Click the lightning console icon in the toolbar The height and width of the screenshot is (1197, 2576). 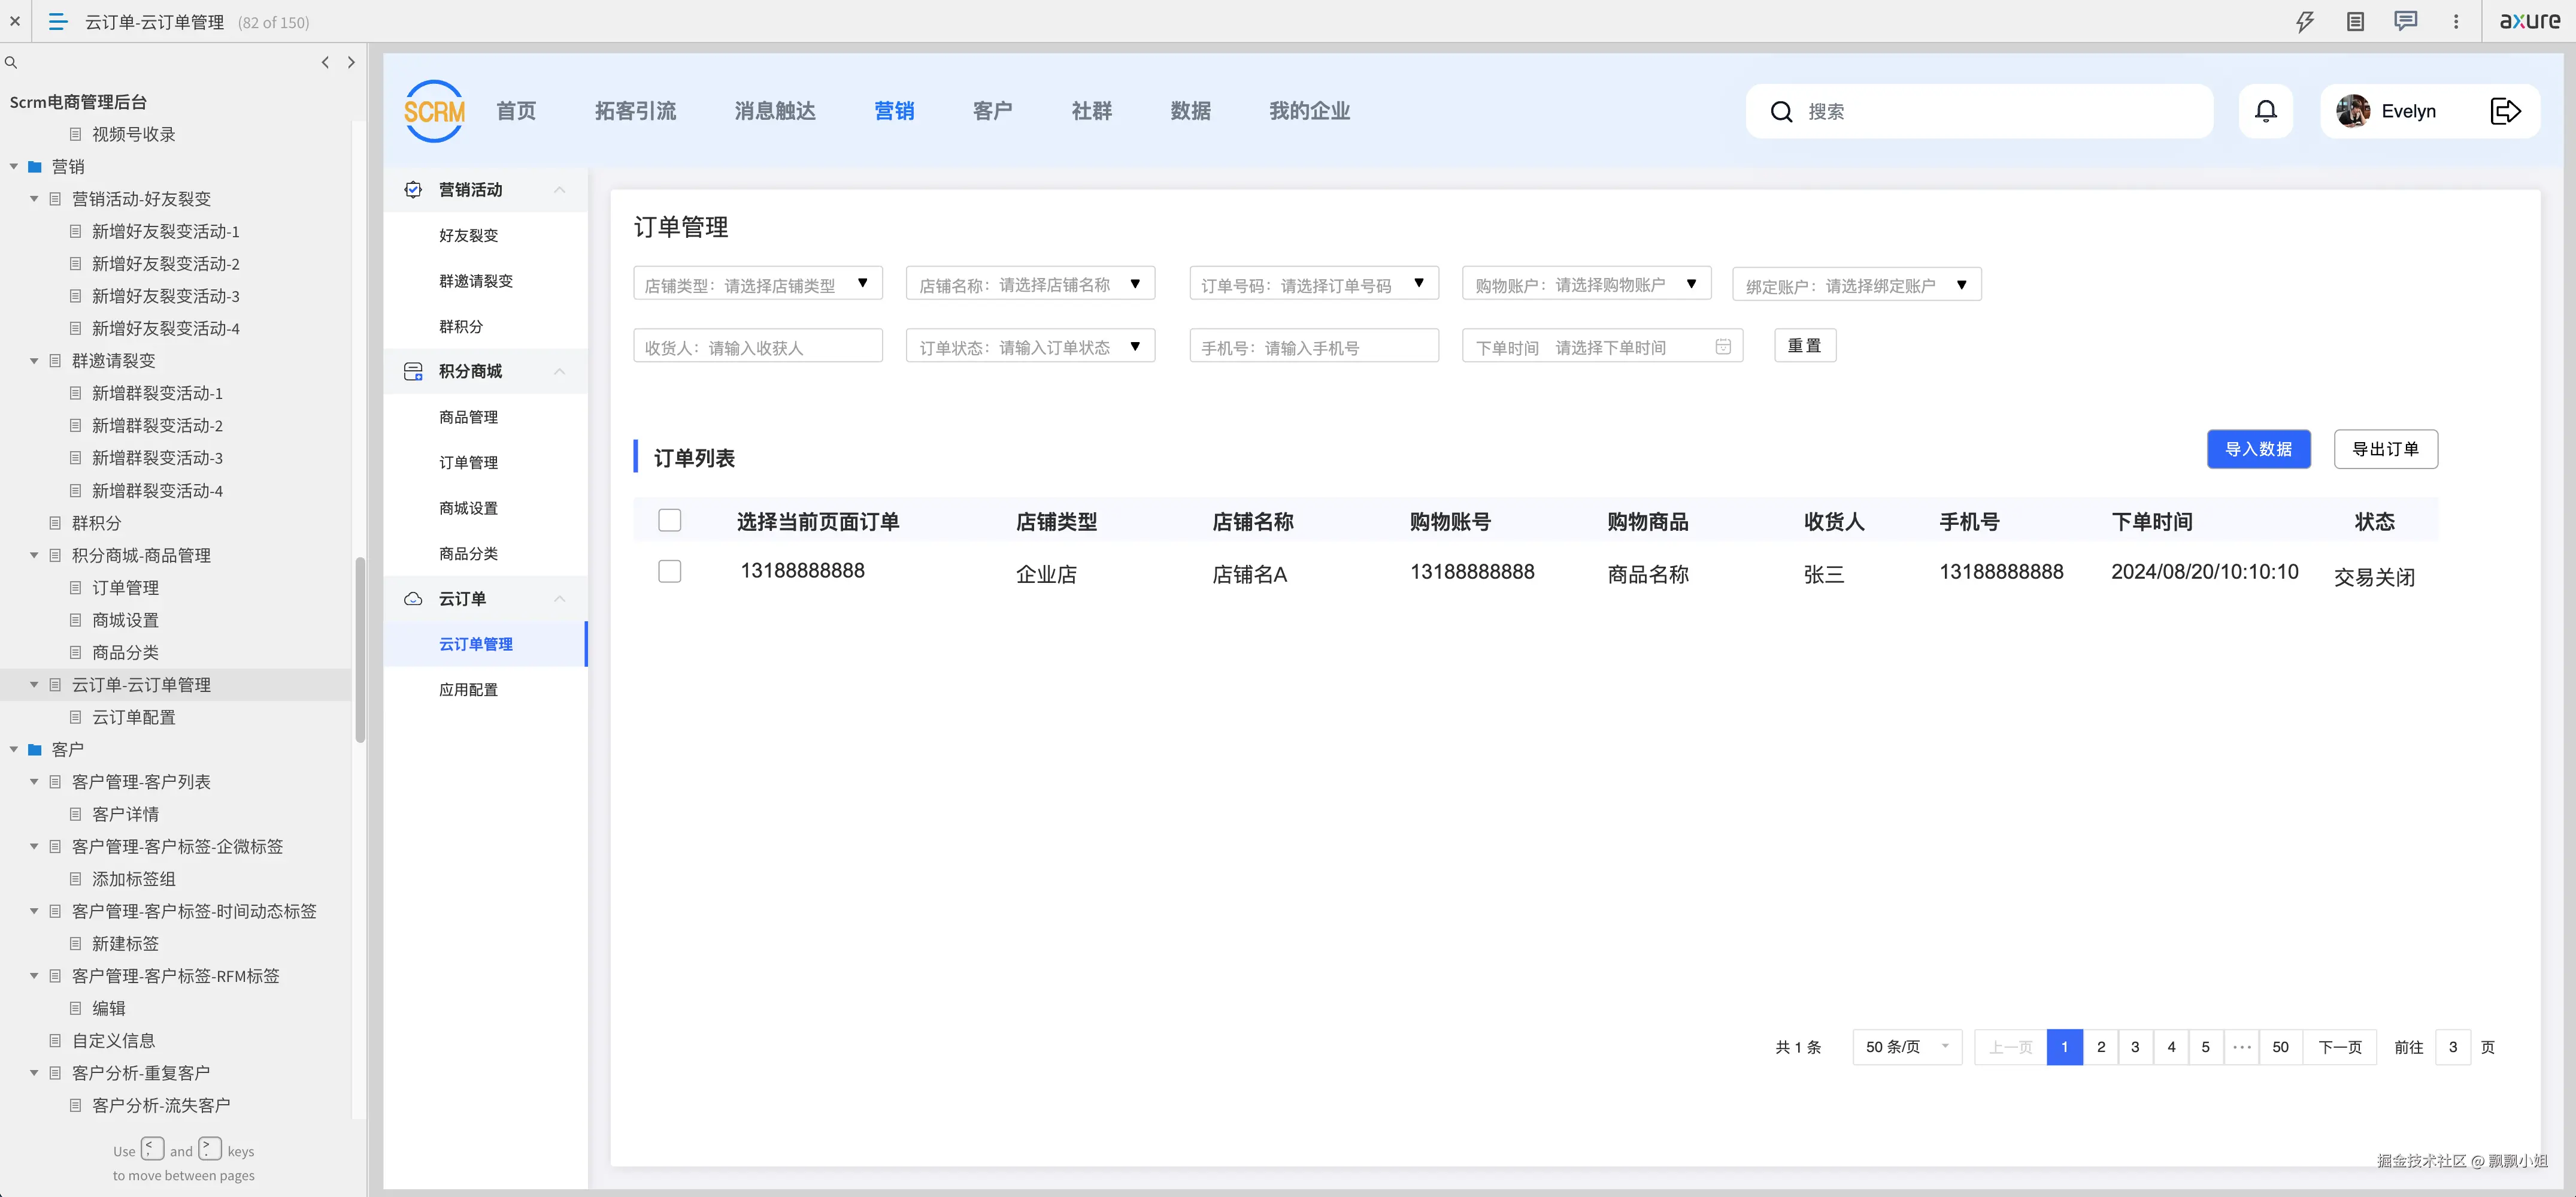pos(2305,21)
